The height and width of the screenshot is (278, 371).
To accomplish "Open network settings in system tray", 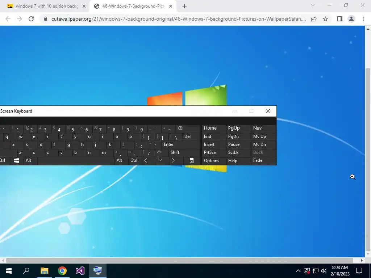I will pos(316,271).
